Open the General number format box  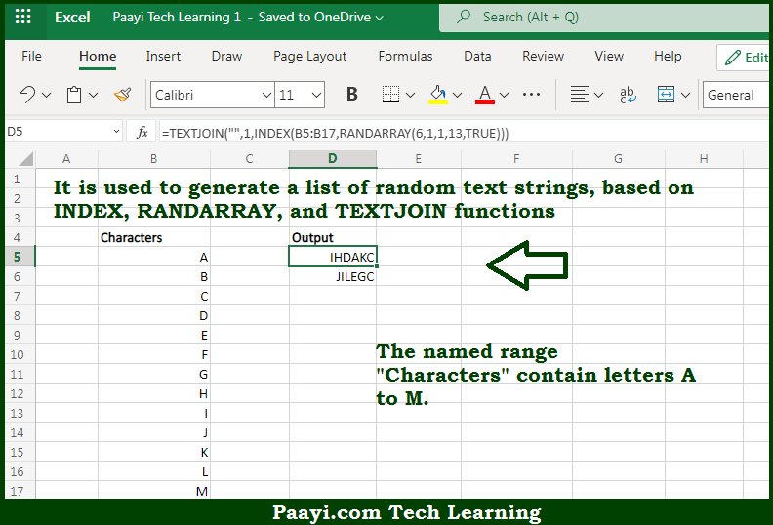coord(736,95)
